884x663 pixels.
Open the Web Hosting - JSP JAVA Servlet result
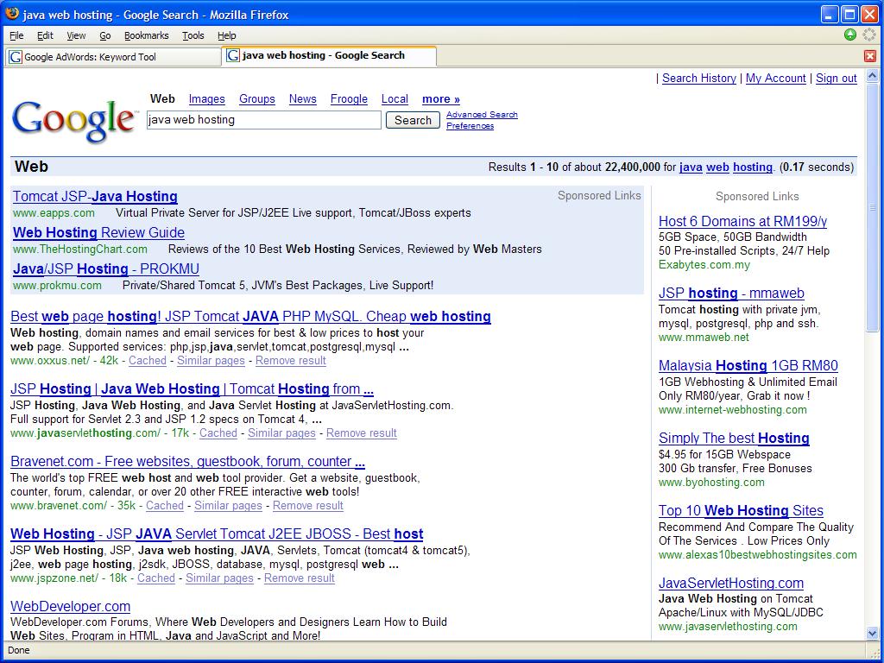tap(217, 534)
